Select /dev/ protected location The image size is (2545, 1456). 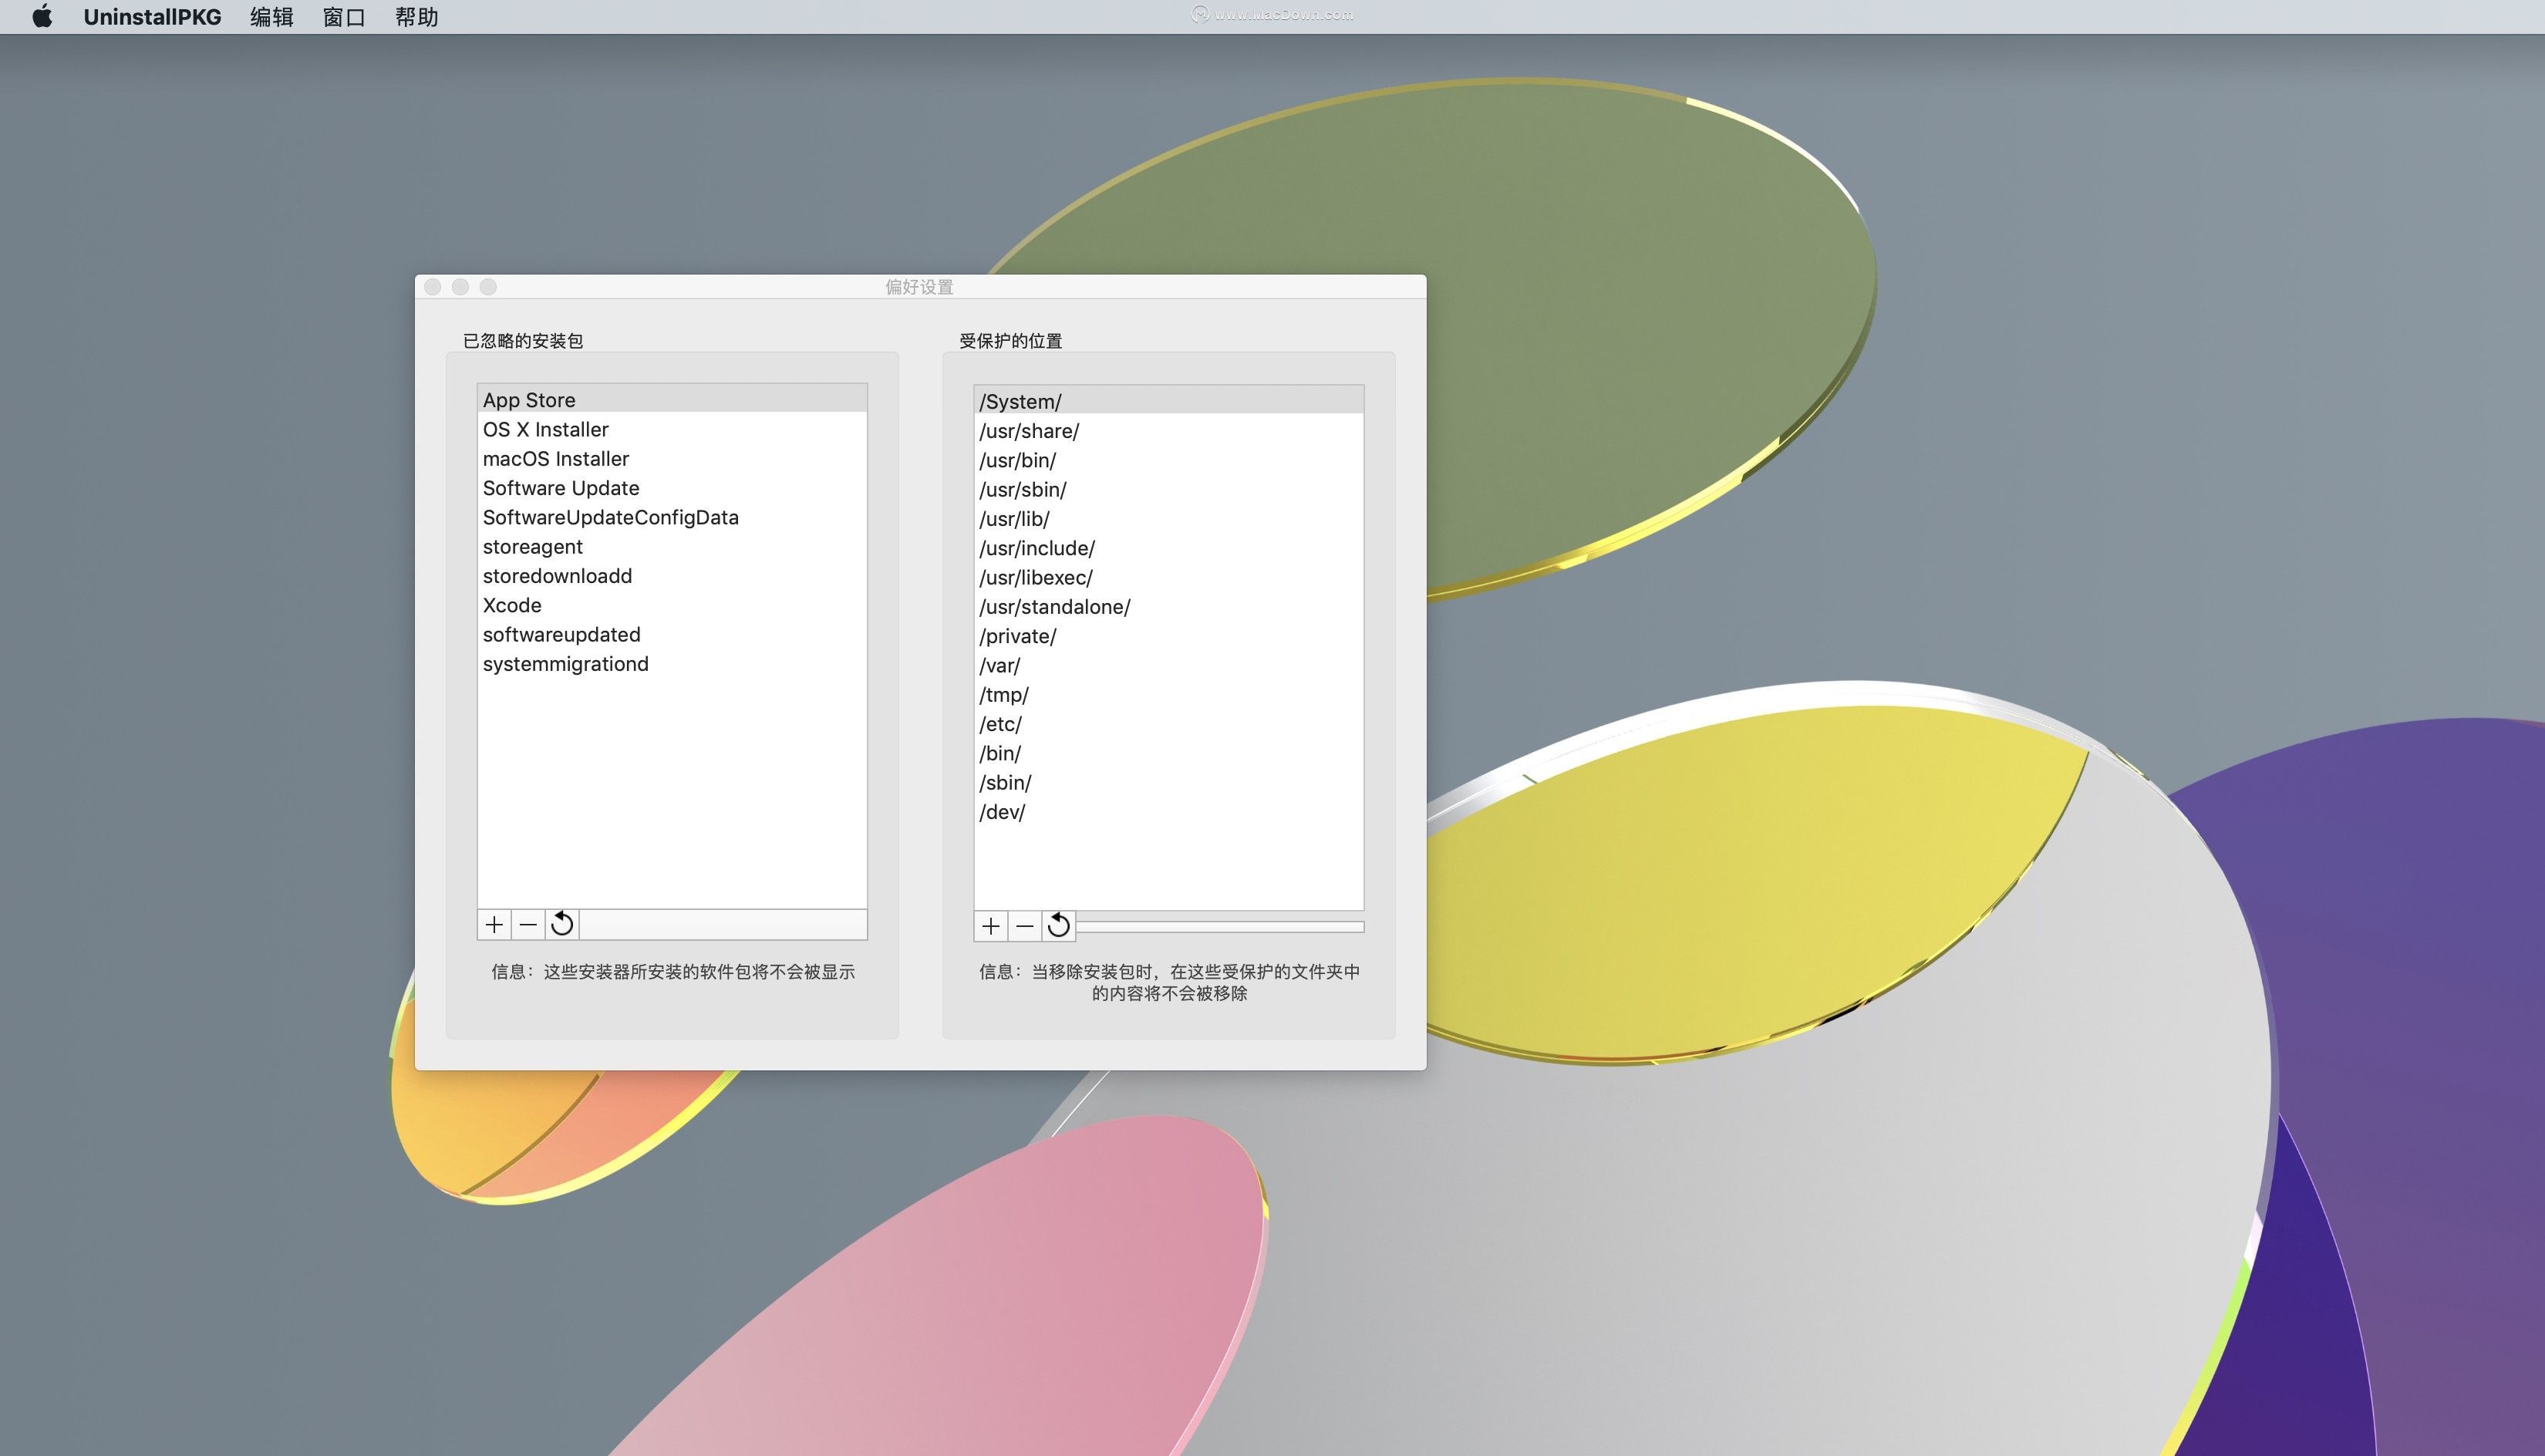[x=1169, y=812]
